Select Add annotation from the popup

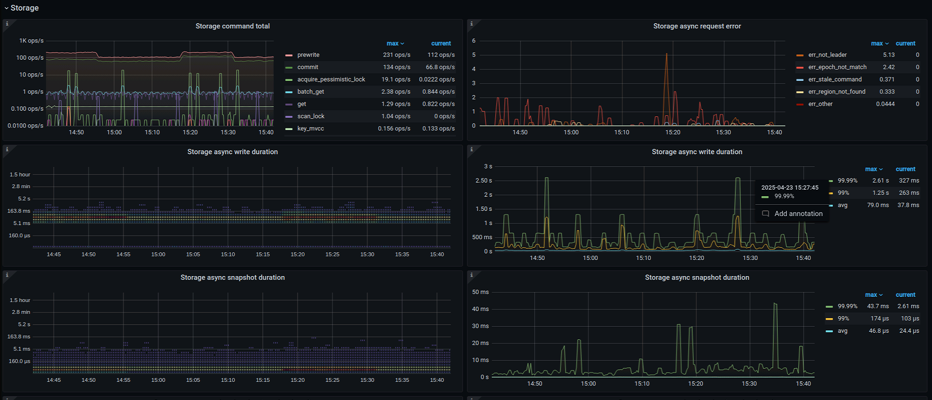click(798, 214)
